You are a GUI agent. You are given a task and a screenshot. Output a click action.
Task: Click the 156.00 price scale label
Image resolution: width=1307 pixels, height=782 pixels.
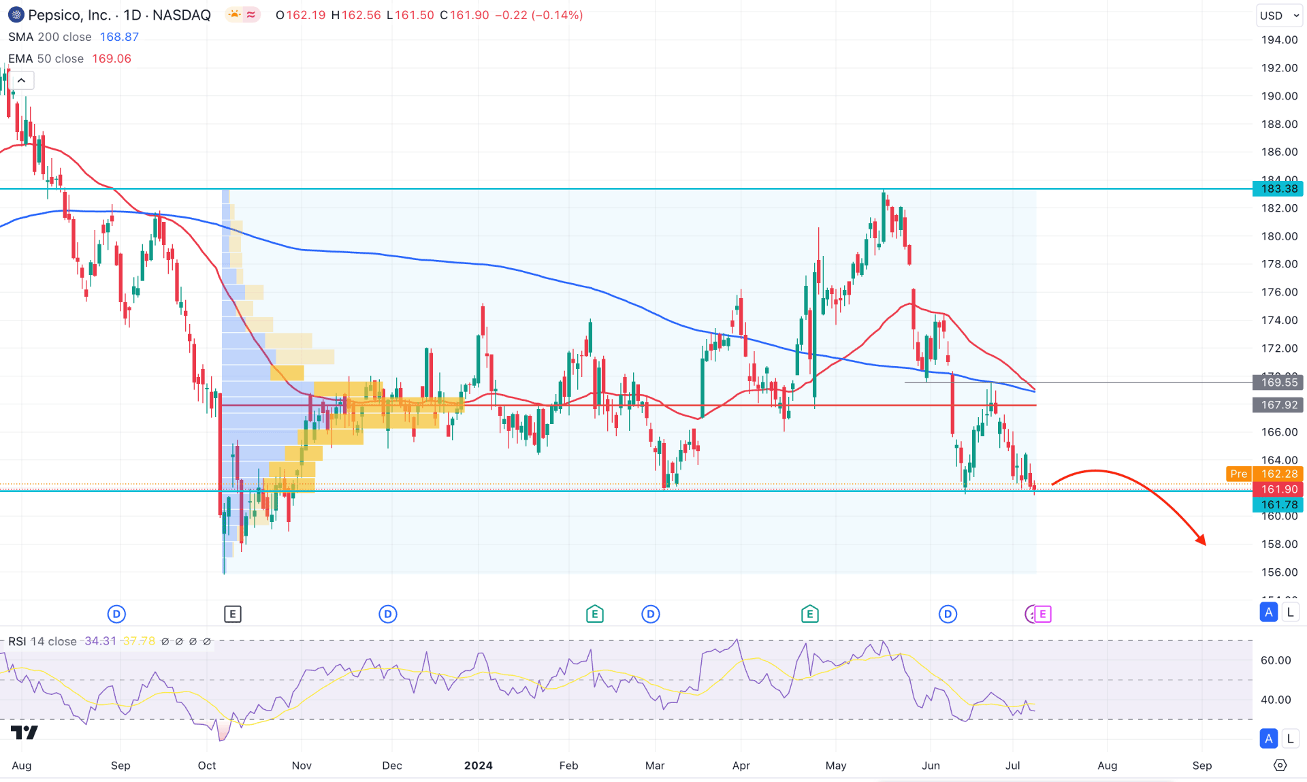pos(1279,572)
